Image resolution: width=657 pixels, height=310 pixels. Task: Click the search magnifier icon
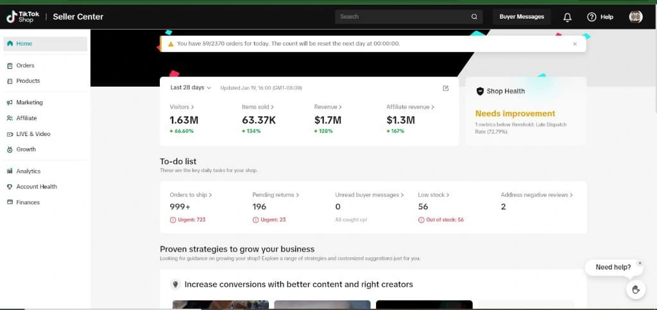474,17
